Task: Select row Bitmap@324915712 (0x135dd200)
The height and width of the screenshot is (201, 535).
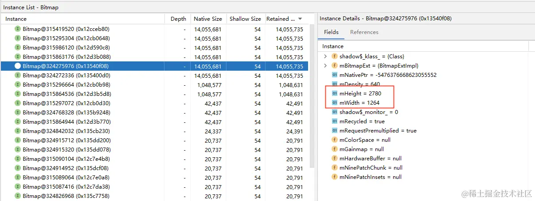Action: click(154, 140)
